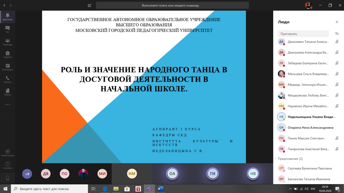Select suggested person Бакланова Татьяна Ивановна
This screenshot has width=344, height=193.
pyautogui.click(x=309, y=179)
